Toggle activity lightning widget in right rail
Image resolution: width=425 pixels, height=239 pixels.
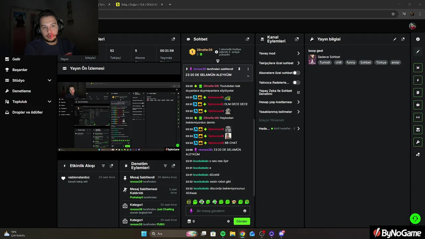[x=418, y=80]
